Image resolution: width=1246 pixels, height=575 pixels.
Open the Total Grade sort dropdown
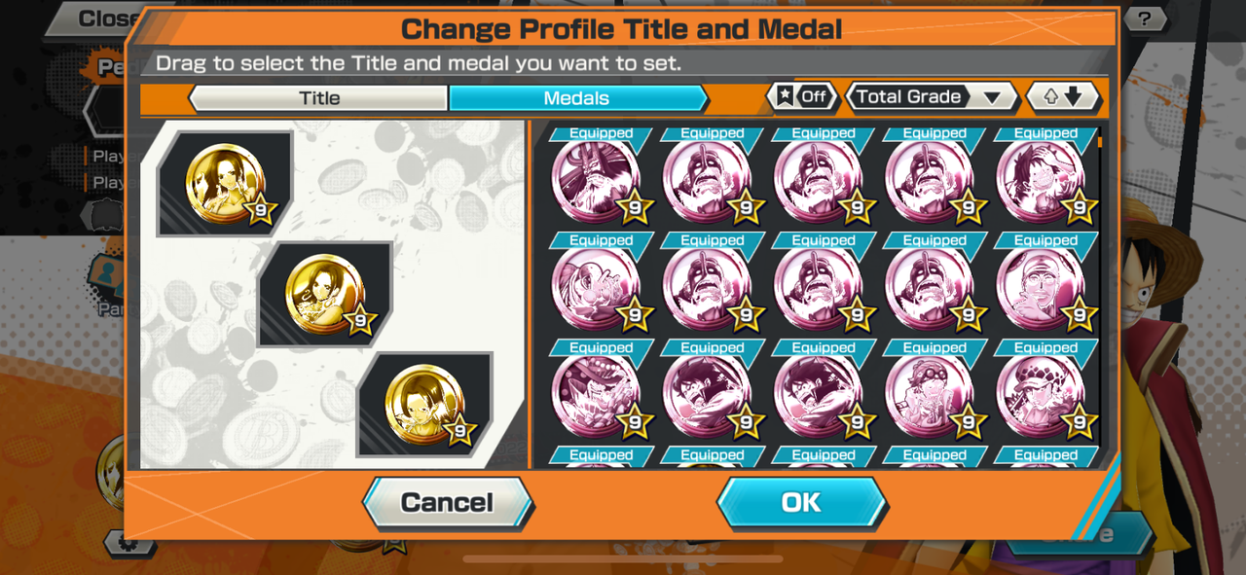932,96
